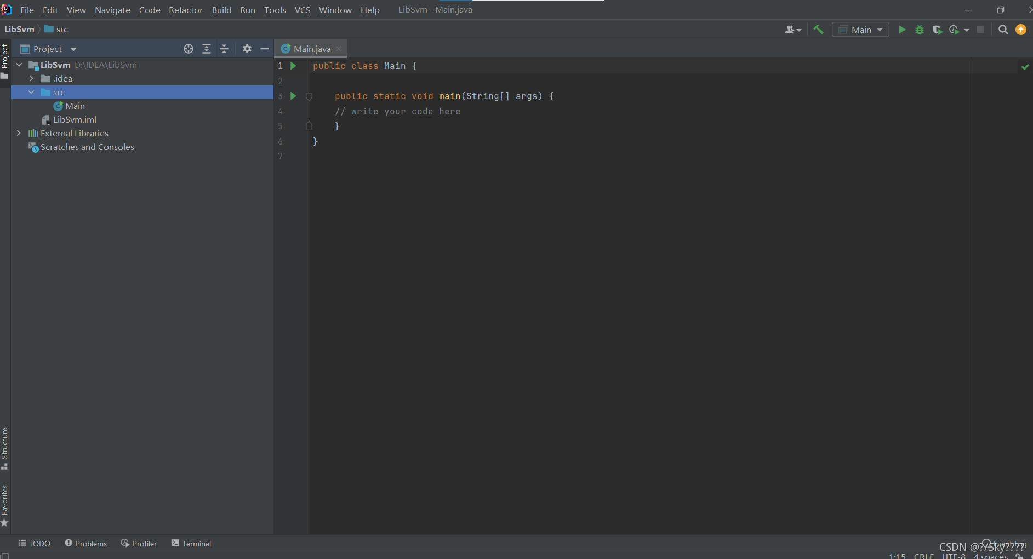Click the 1:15 cursor position status

pyautogui.click(x=897, y=556)
